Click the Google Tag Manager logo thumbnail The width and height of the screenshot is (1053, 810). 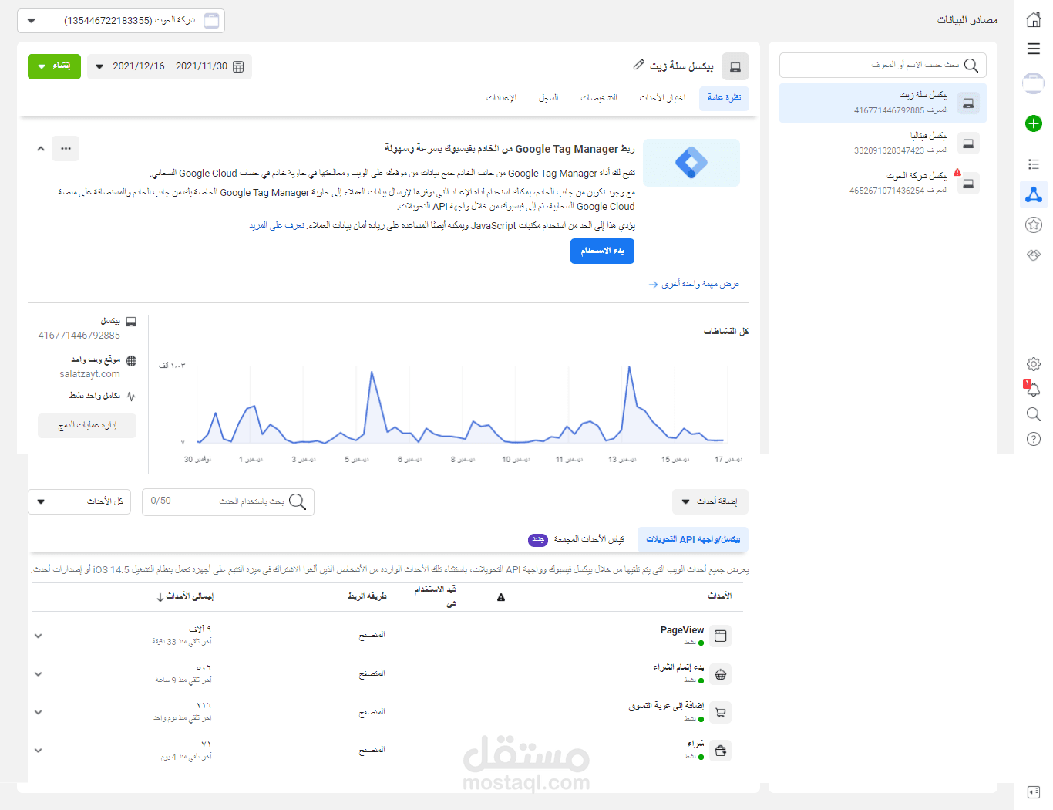691,163
